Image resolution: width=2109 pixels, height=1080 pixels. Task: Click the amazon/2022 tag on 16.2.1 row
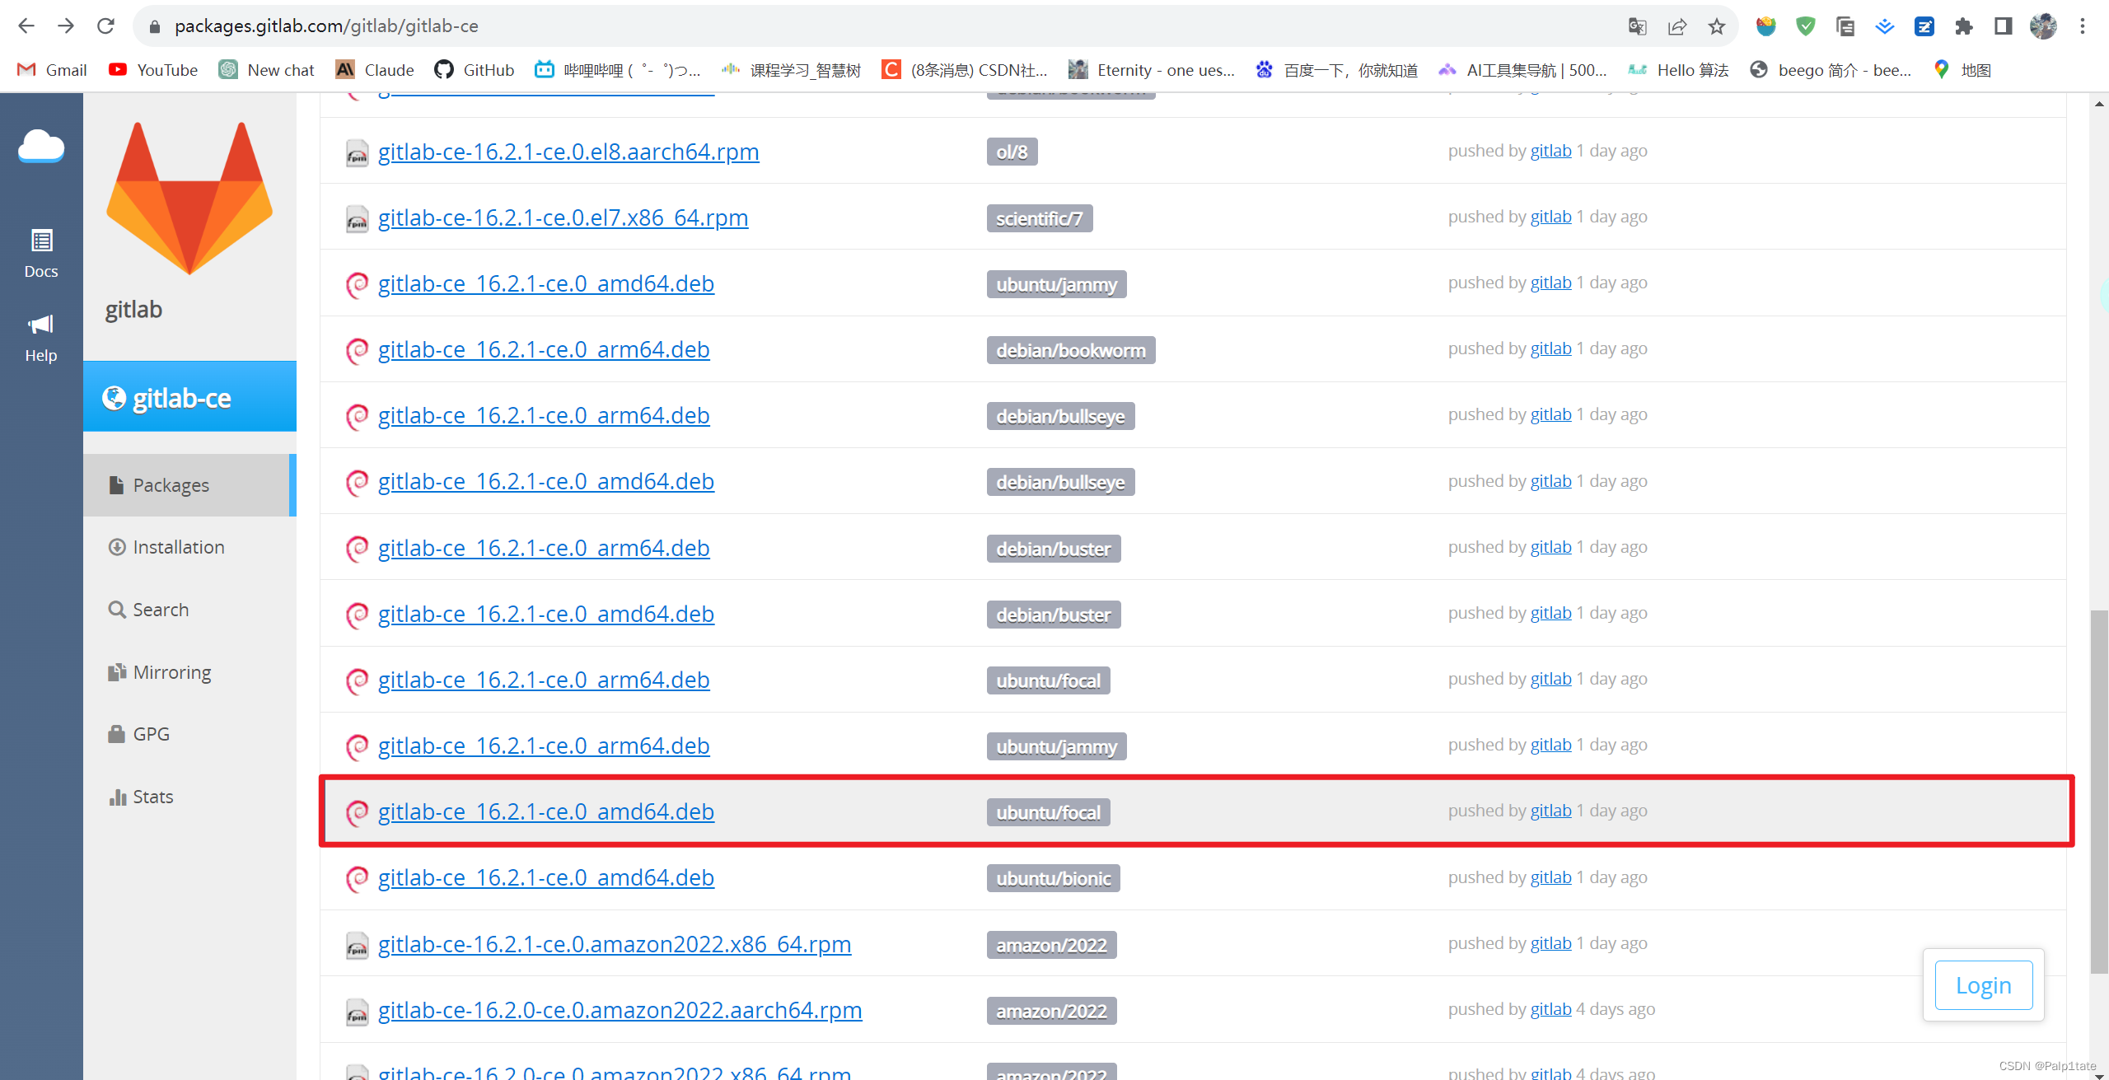tap(1051, 945)
